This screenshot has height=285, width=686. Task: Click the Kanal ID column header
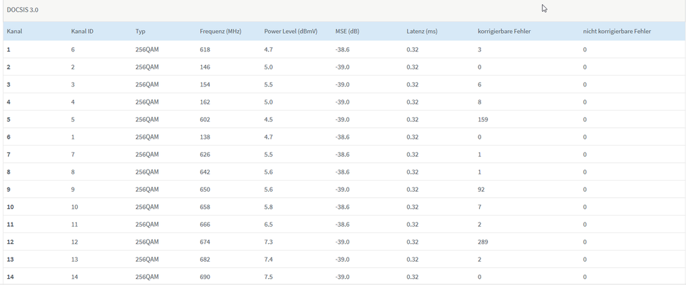[x=82, y=32]
